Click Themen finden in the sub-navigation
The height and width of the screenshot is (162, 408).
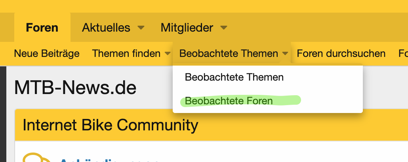(126, 53)
